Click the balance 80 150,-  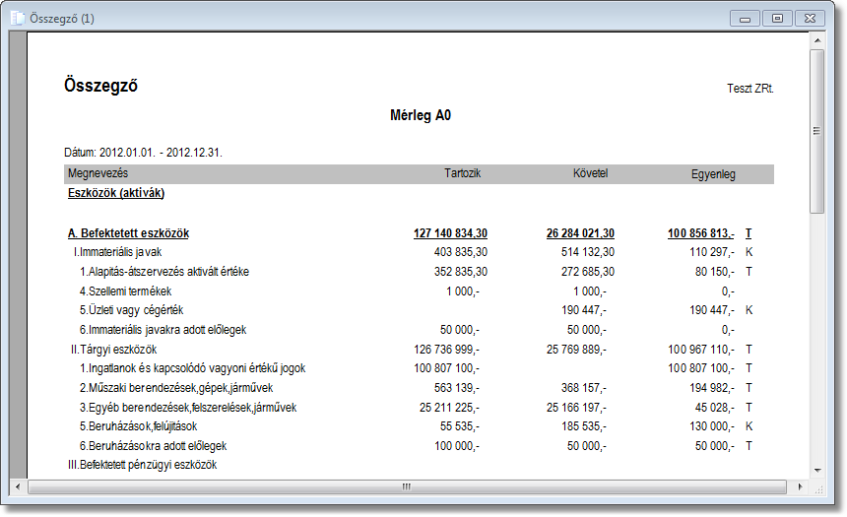[715, 272]
